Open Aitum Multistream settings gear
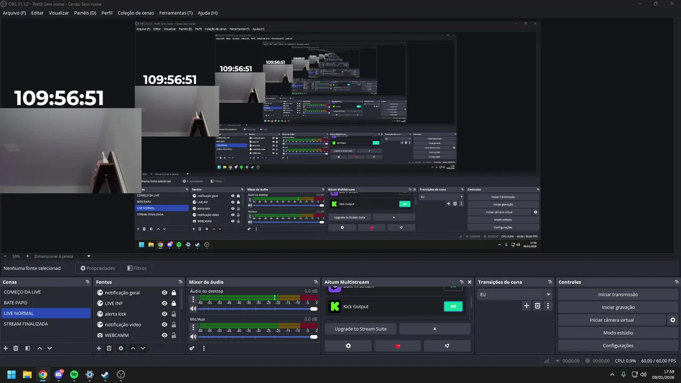Viewport: 681px width, 383px height. point(348,346)
